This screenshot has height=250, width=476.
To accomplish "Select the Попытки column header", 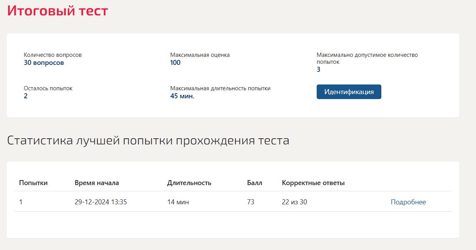I will [33, 183].
